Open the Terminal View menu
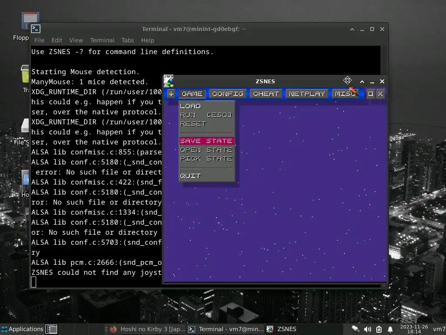This screenshot has width=446, height=335. click(76, 40)
